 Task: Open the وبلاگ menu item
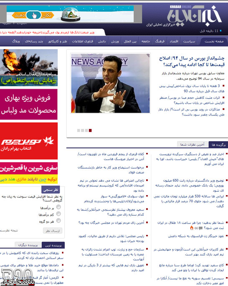(x=15, y=41)
